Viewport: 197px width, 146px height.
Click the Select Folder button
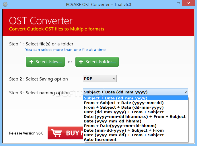tap(97, 62)
